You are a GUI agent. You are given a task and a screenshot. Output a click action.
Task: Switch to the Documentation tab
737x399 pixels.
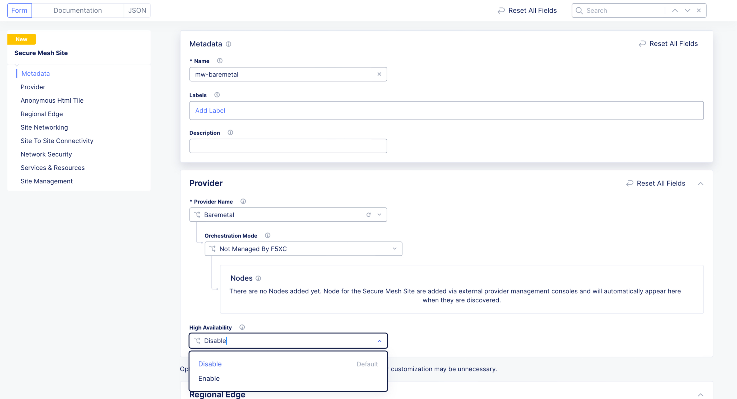[77, 10]
